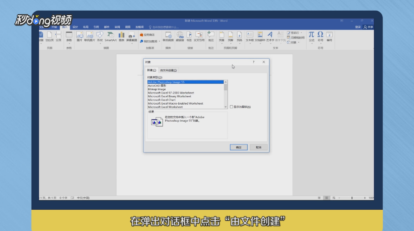Zoom in with the plus button
This screenshot has height=231, width=414.
(365, 198)
